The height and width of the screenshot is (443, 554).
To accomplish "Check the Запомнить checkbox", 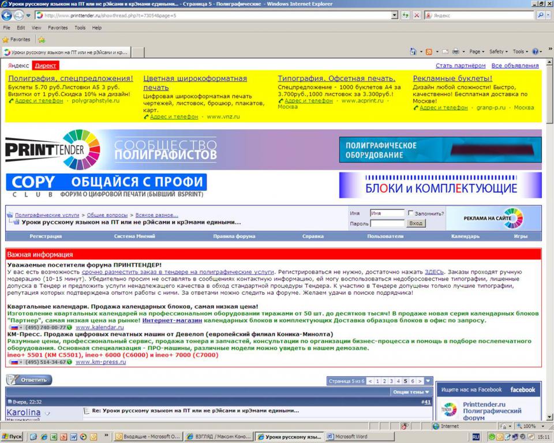I will click(411, 213).
